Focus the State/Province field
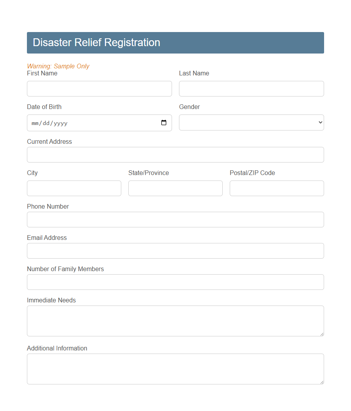The width and height of the screenshot is (351, 411). point(175,188)
